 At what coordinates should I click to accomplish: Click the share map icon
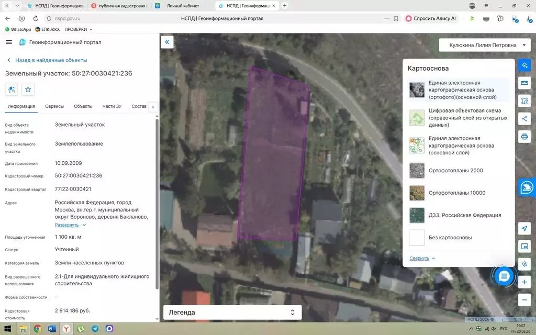(x=524, y=119)
